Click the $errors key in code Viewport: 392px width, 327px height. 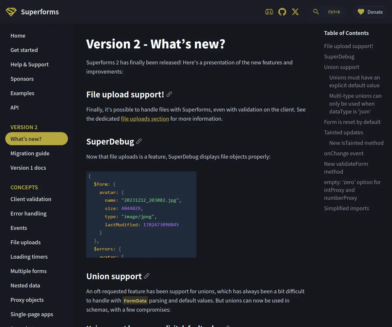point(103,249)
